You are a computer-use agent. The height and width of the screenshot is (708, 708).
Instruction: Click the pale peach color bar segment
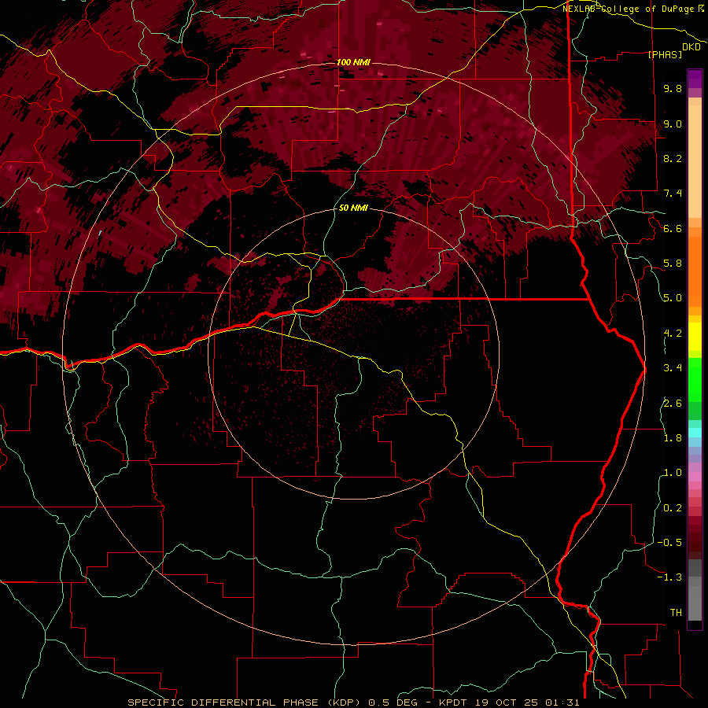(x=695, y=163)
